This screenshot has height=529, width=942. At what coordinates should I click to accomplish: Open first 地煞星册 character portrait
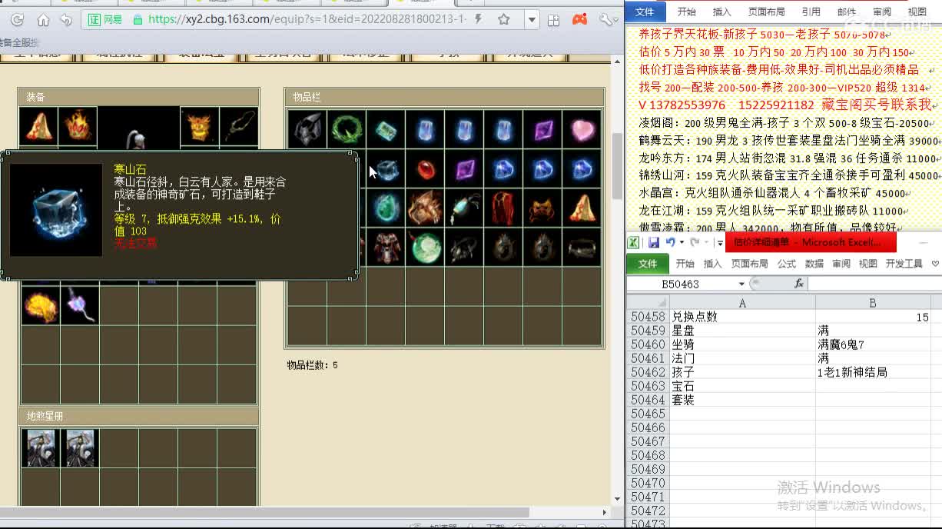[x=40, y=447]
